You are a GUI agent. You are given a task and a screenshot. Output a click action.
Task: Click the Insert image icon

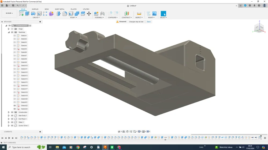tap(154, 14)
